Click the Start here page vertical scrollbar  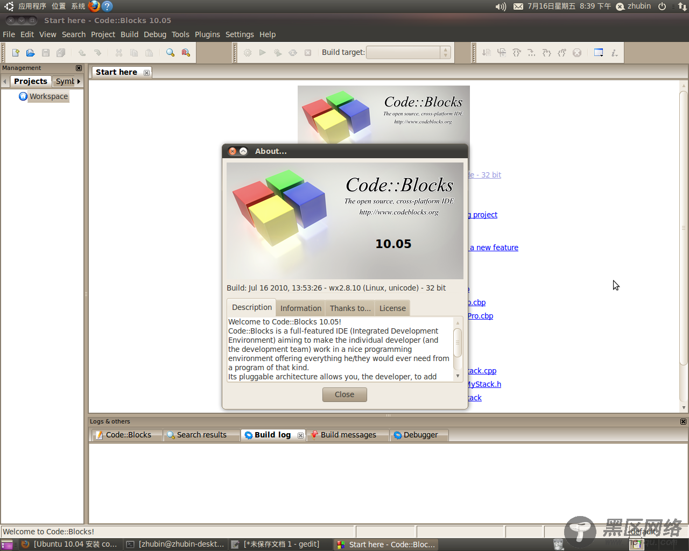(x=684, y=228)
